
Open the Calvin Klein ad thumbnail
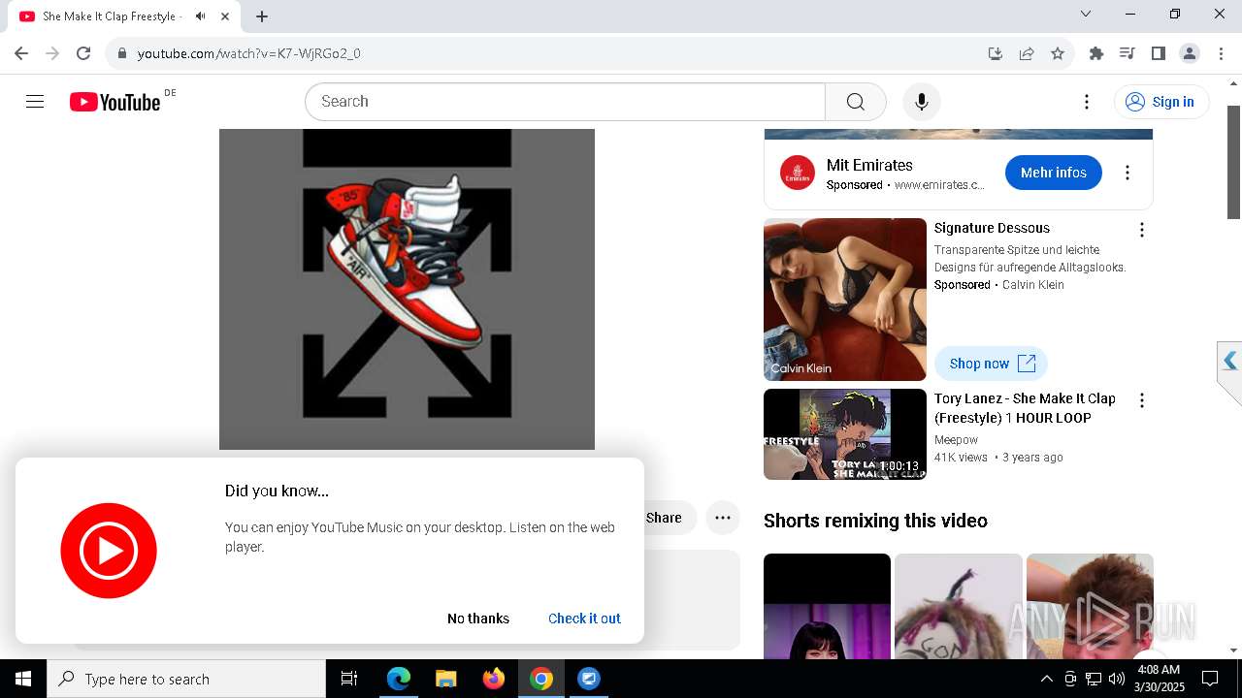tap(845, 300)
